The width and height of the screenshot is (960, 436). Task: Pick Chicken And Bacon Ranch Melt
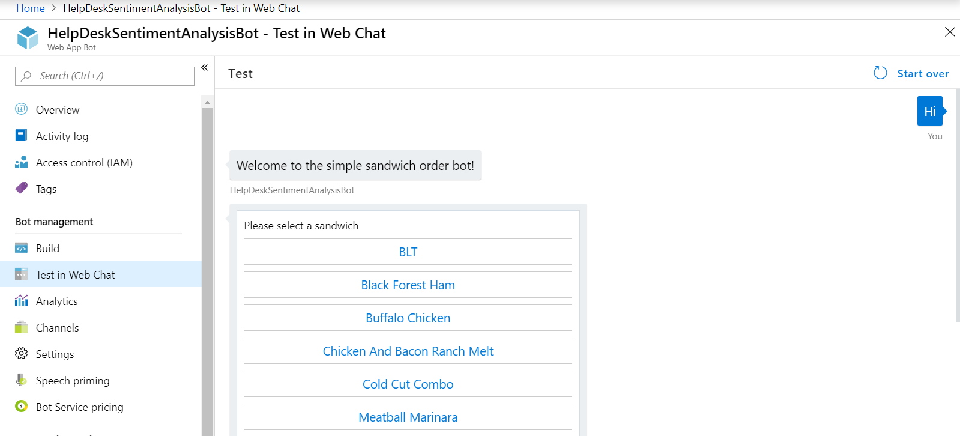point(408,351)
